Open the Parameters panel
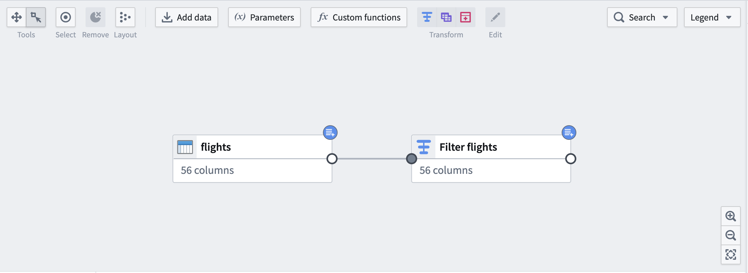748x273 pixels. [264, 17]
